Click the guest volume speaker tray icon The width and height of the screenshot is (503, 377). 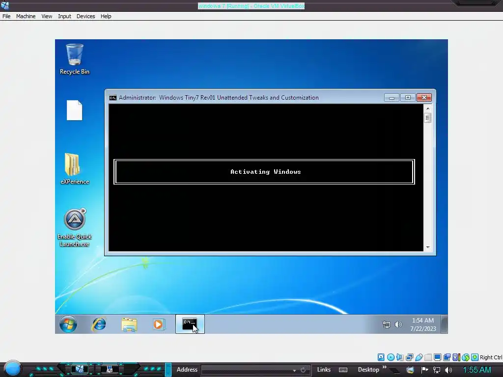[x=398, y=325]
